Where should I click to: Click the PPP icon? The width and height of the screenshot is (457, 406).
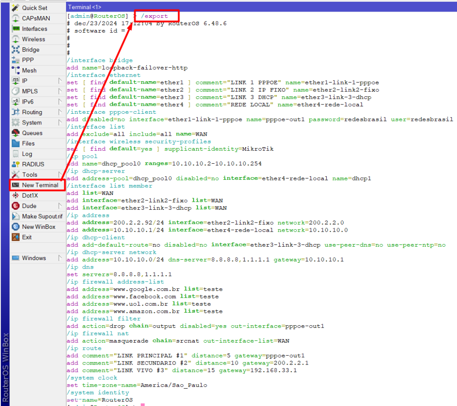coord(16,60)
